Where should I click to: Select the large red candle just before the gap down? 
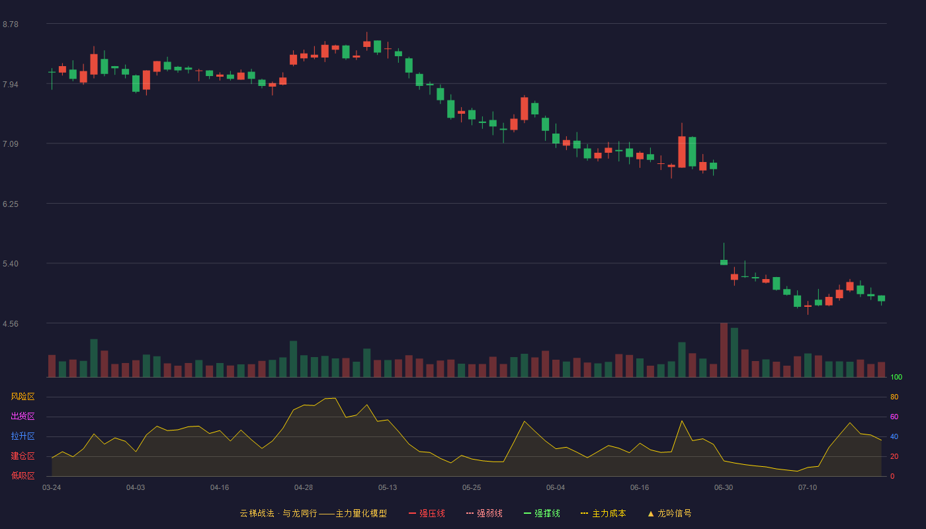click(682, 151)
